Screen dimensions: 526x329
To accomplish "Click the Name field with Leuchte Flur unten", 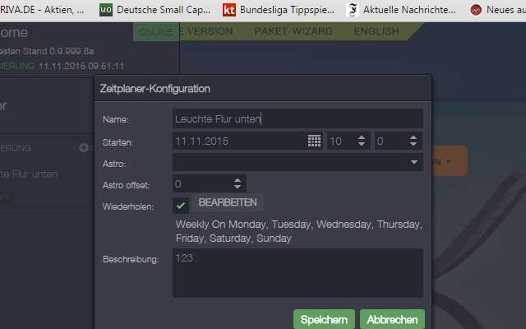I will click(298, 119).
